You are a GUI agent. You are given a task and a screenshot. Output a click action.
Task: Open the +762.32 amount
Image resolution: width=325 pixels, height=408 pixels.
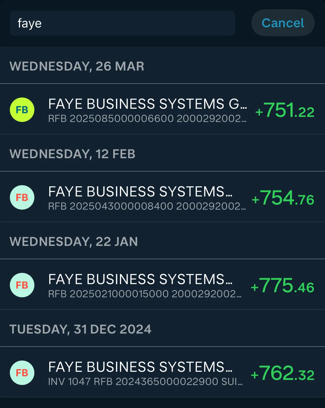pyautogui.click(x=282, y=373)
